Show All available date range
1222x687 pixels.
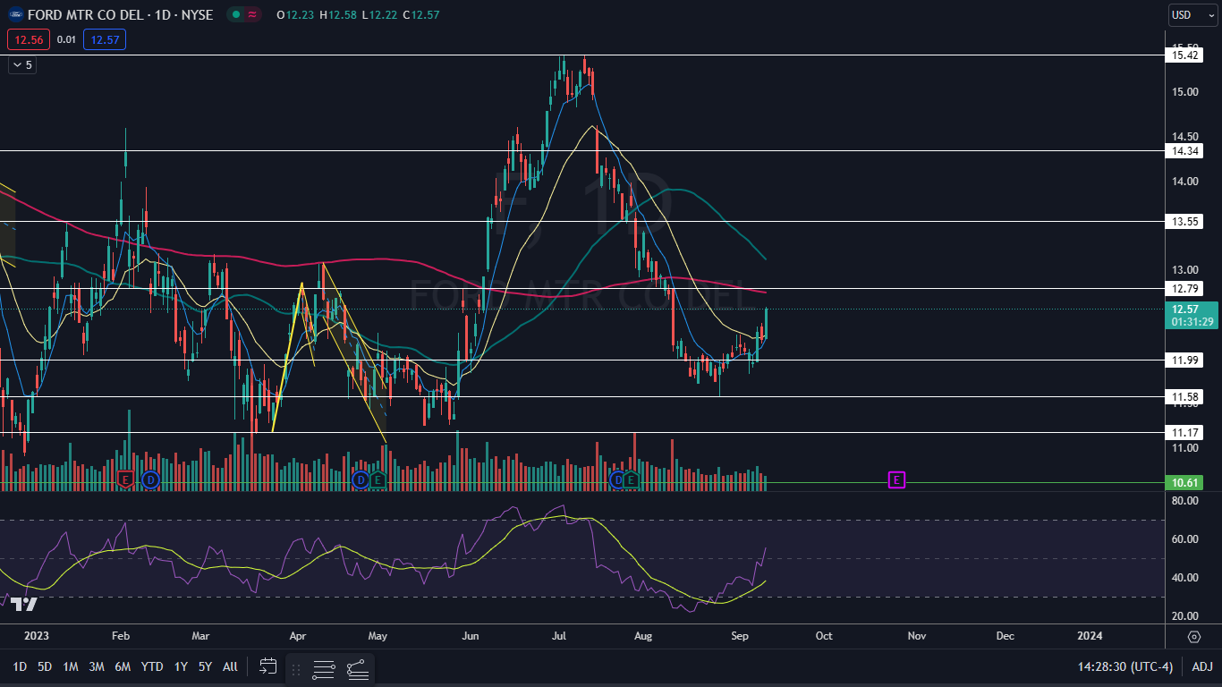230,666
